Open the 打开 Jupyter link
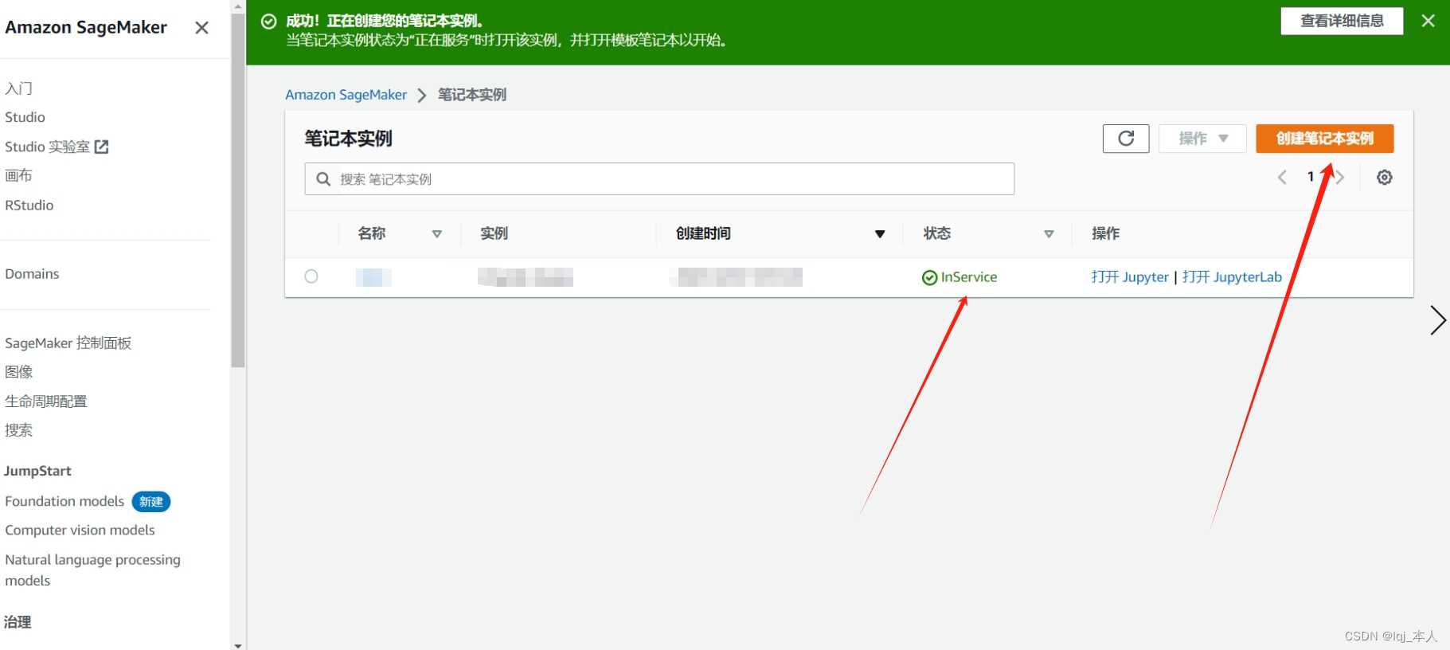This screenshot has width=1450, height=650. [x=1130, y=277]
